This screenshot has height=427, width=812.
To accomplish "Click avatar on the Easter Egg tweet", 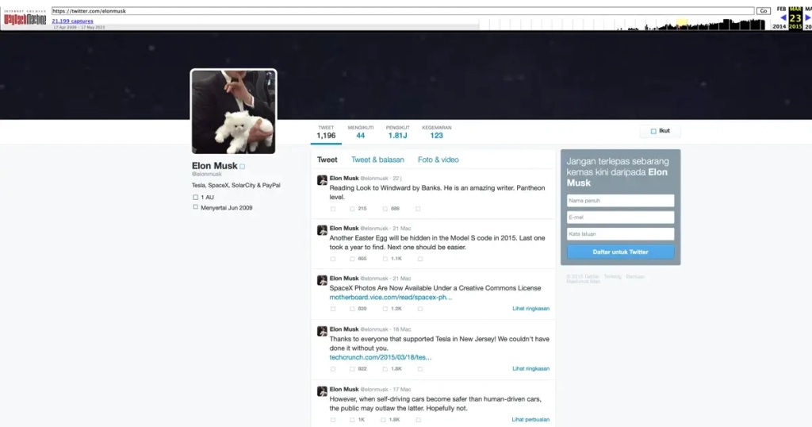I will click(322, 230).
